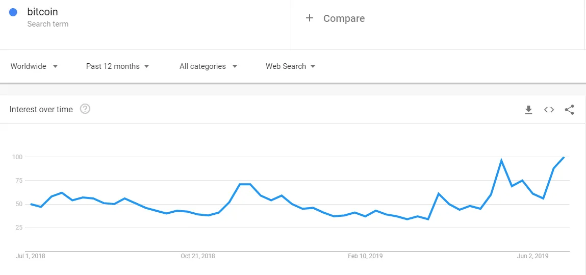Click the embed code icon
The height and width of the screenshot is (275, 586).
549,110
